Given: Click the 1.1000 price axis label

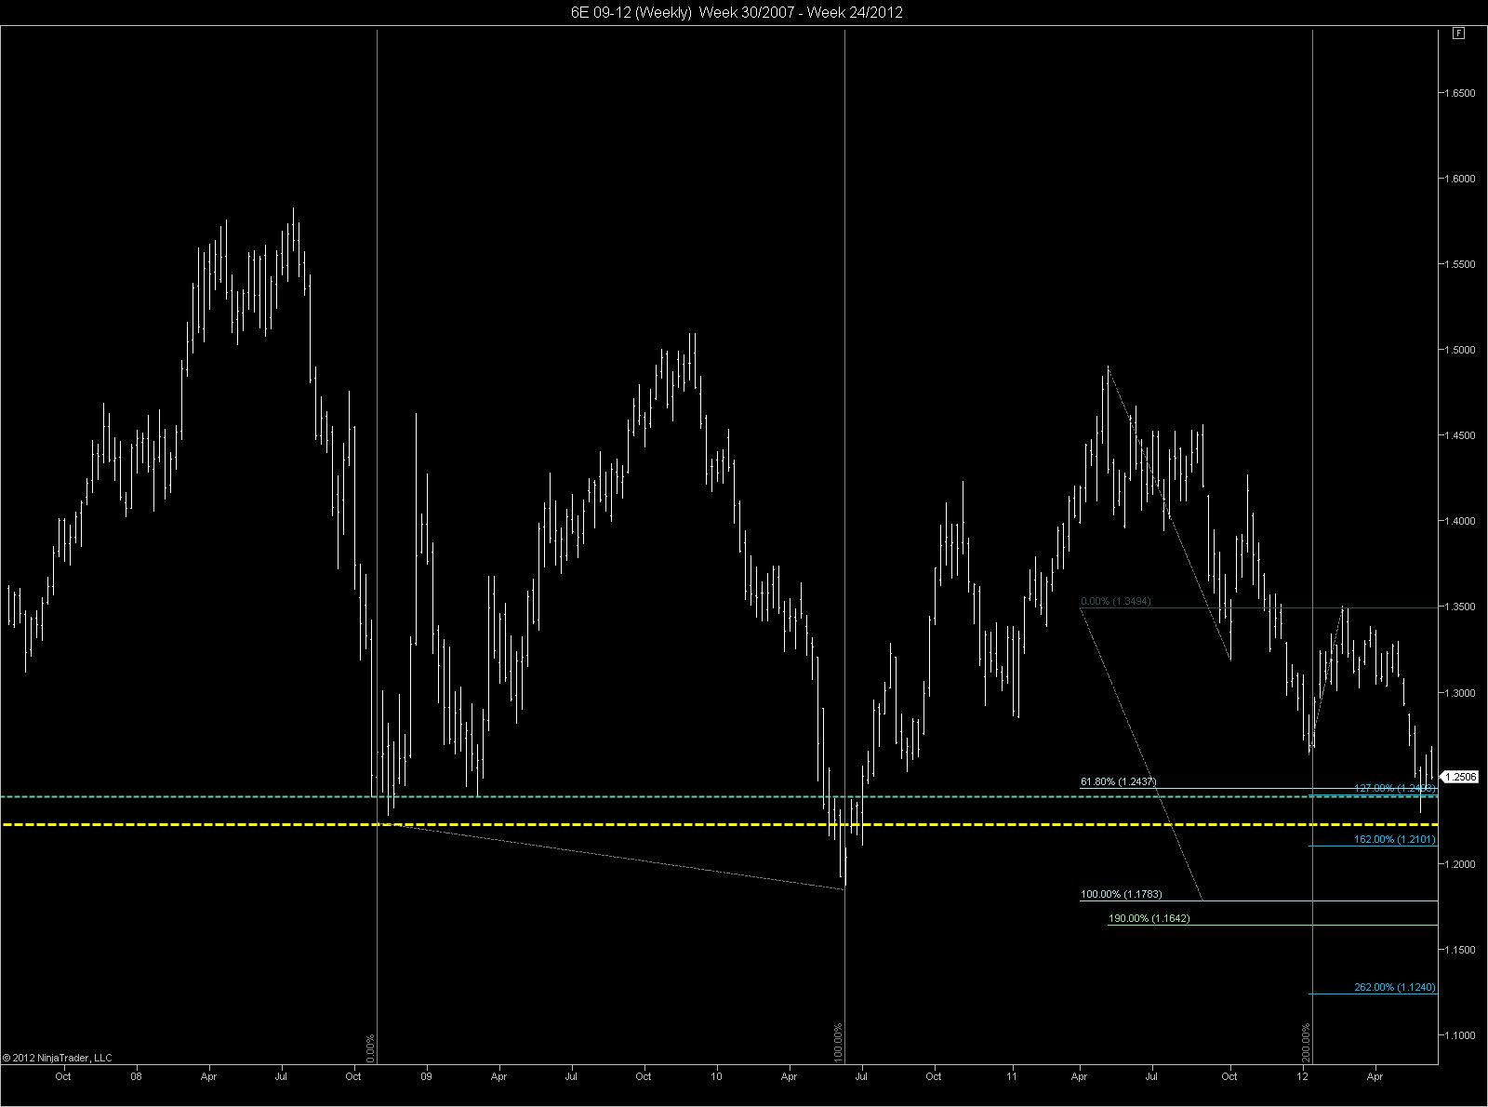Looking at the screenshot, I should tap(1460, 1035).
